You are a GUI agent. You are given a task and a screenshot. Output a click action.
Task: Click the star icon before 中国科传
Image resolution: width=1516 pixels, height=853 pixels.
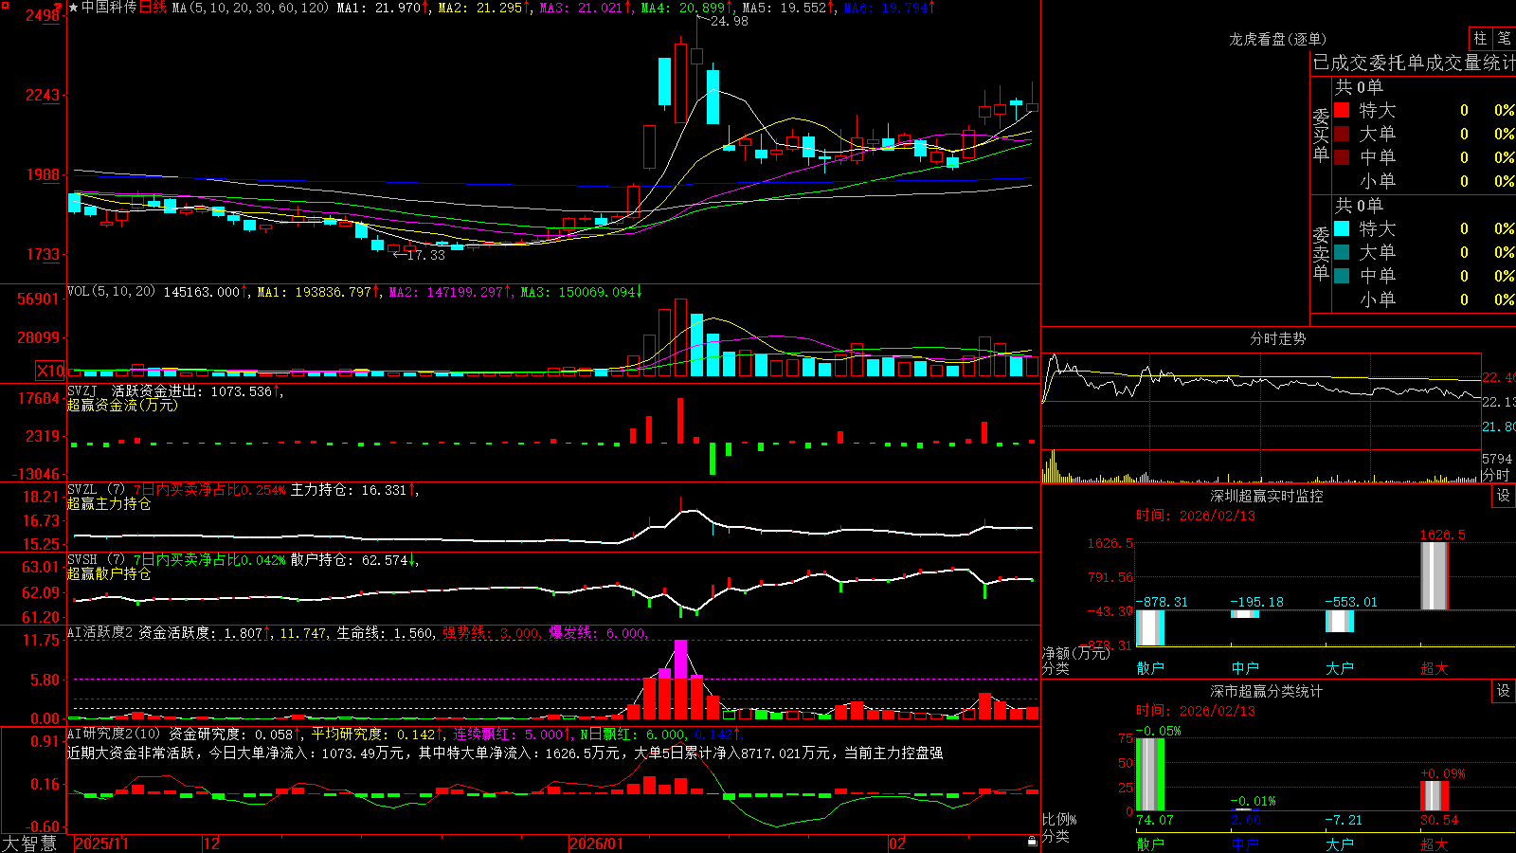click(74, 8)
